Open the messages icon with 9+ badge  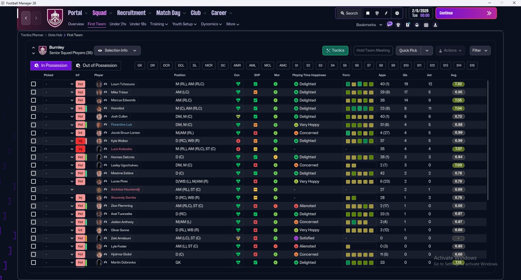pos(390,24)
